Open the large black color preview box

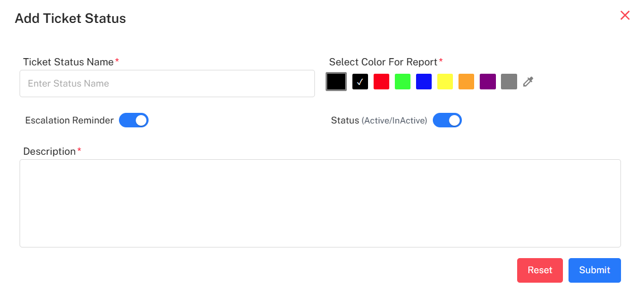[x=336, y=82]
